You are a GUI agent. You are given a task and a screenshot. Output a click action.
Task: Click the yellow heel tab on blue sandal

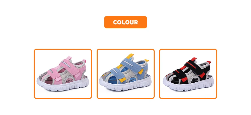point(146,61)
